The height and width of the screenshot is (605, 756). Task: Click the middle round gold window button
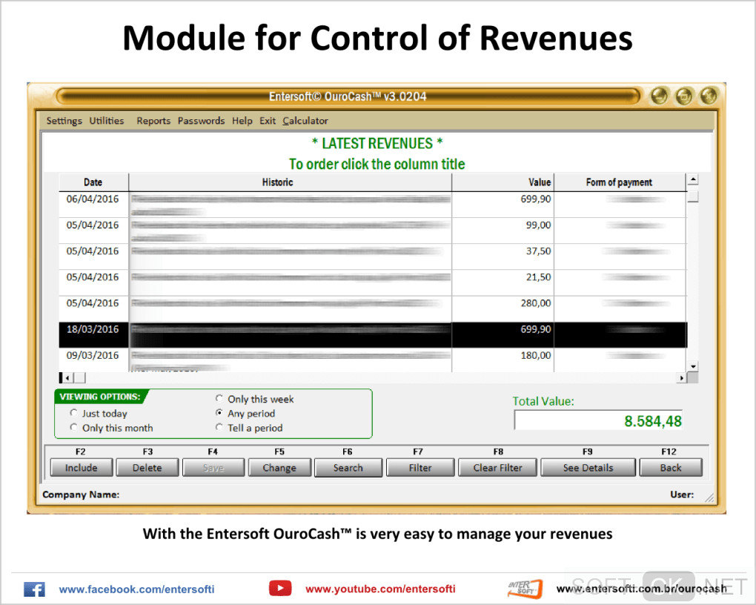[684, 96]
